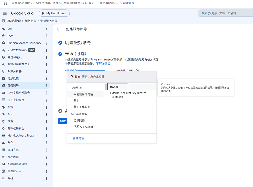This screenshot has width=253, height=187.
Task: Click the blue 完成 button
Action: [63, 121]
